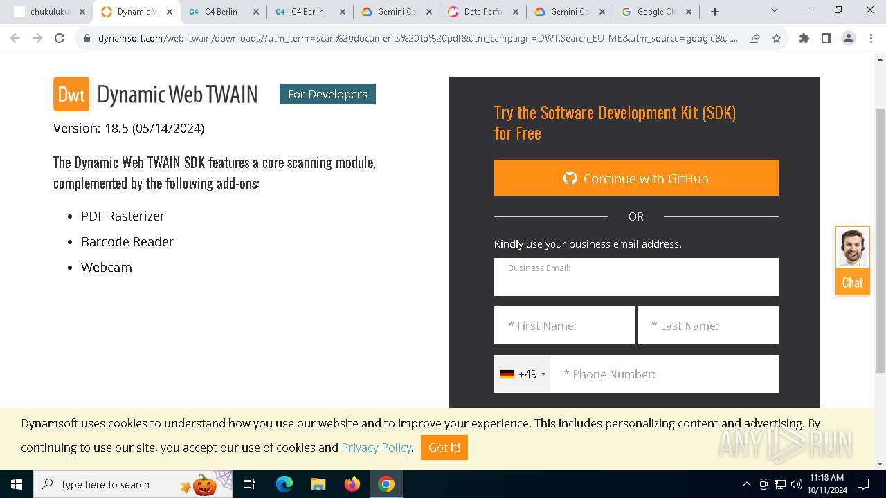Image resolution: width=886 pixels, height=498 pixels.
Task: Switch to the first C4 Berlin tab
Action: [224, 12]
